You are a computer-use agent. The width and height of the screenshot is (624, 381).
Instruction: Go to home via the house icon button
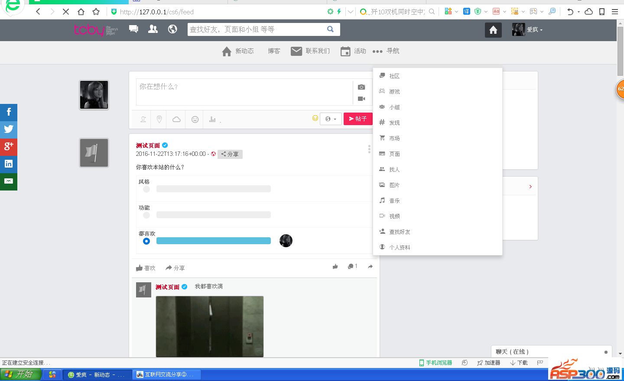click(x=493, y=29)
